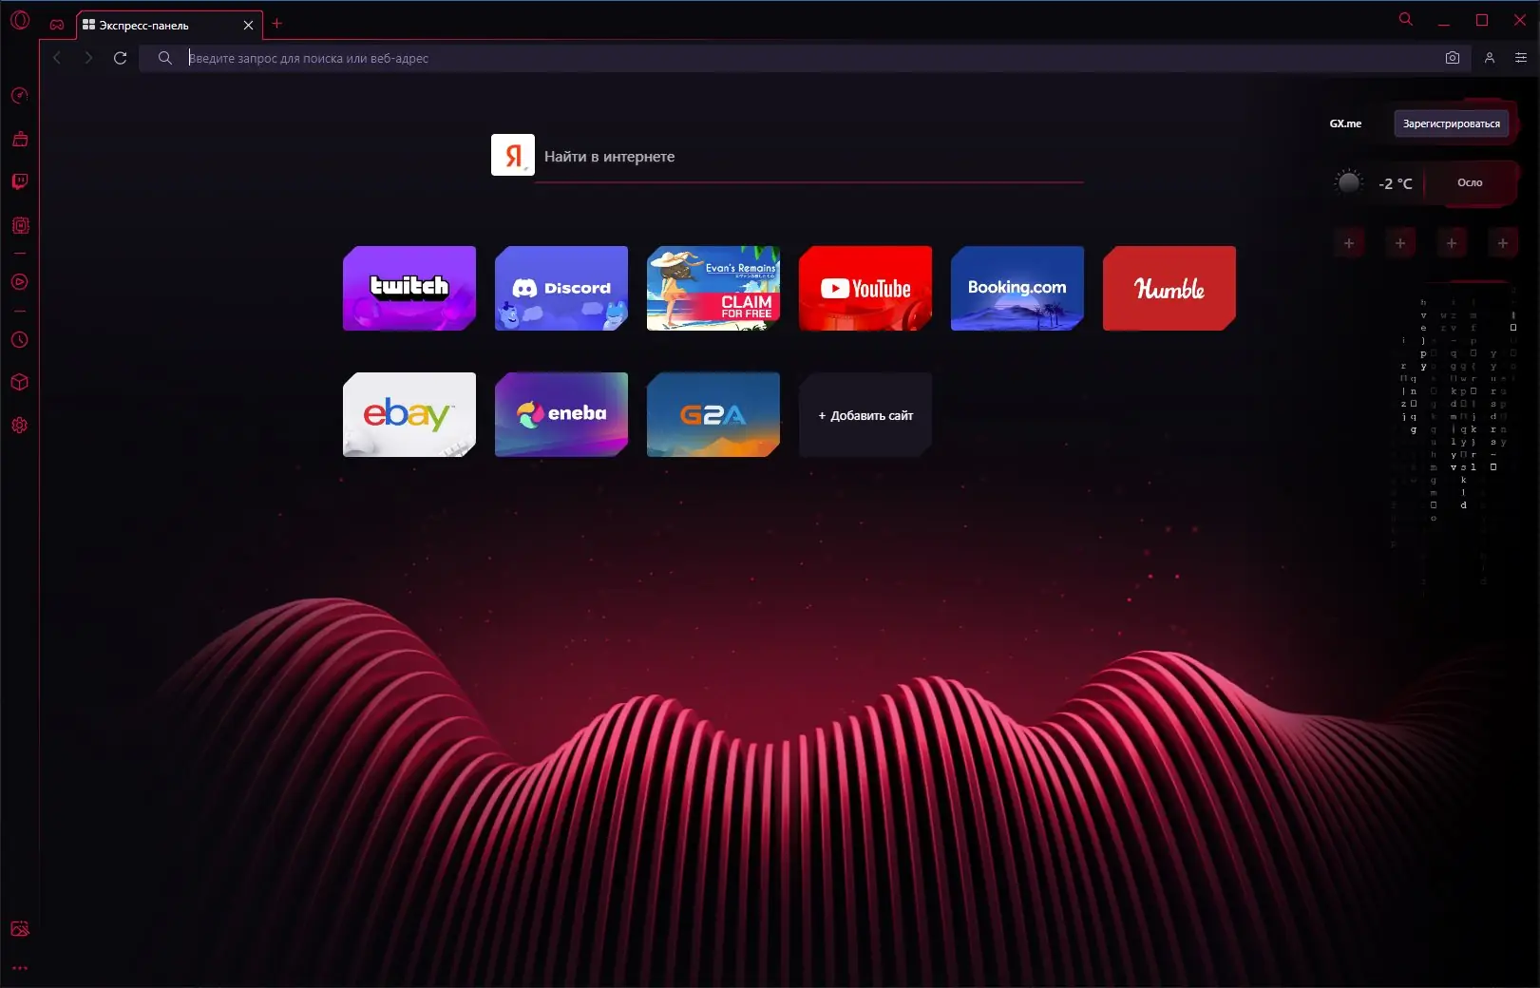Viewport: 1540px width, 988px height.
Task: Open the Evan's Remains Claim for Free tile
Action: point(713,288)
